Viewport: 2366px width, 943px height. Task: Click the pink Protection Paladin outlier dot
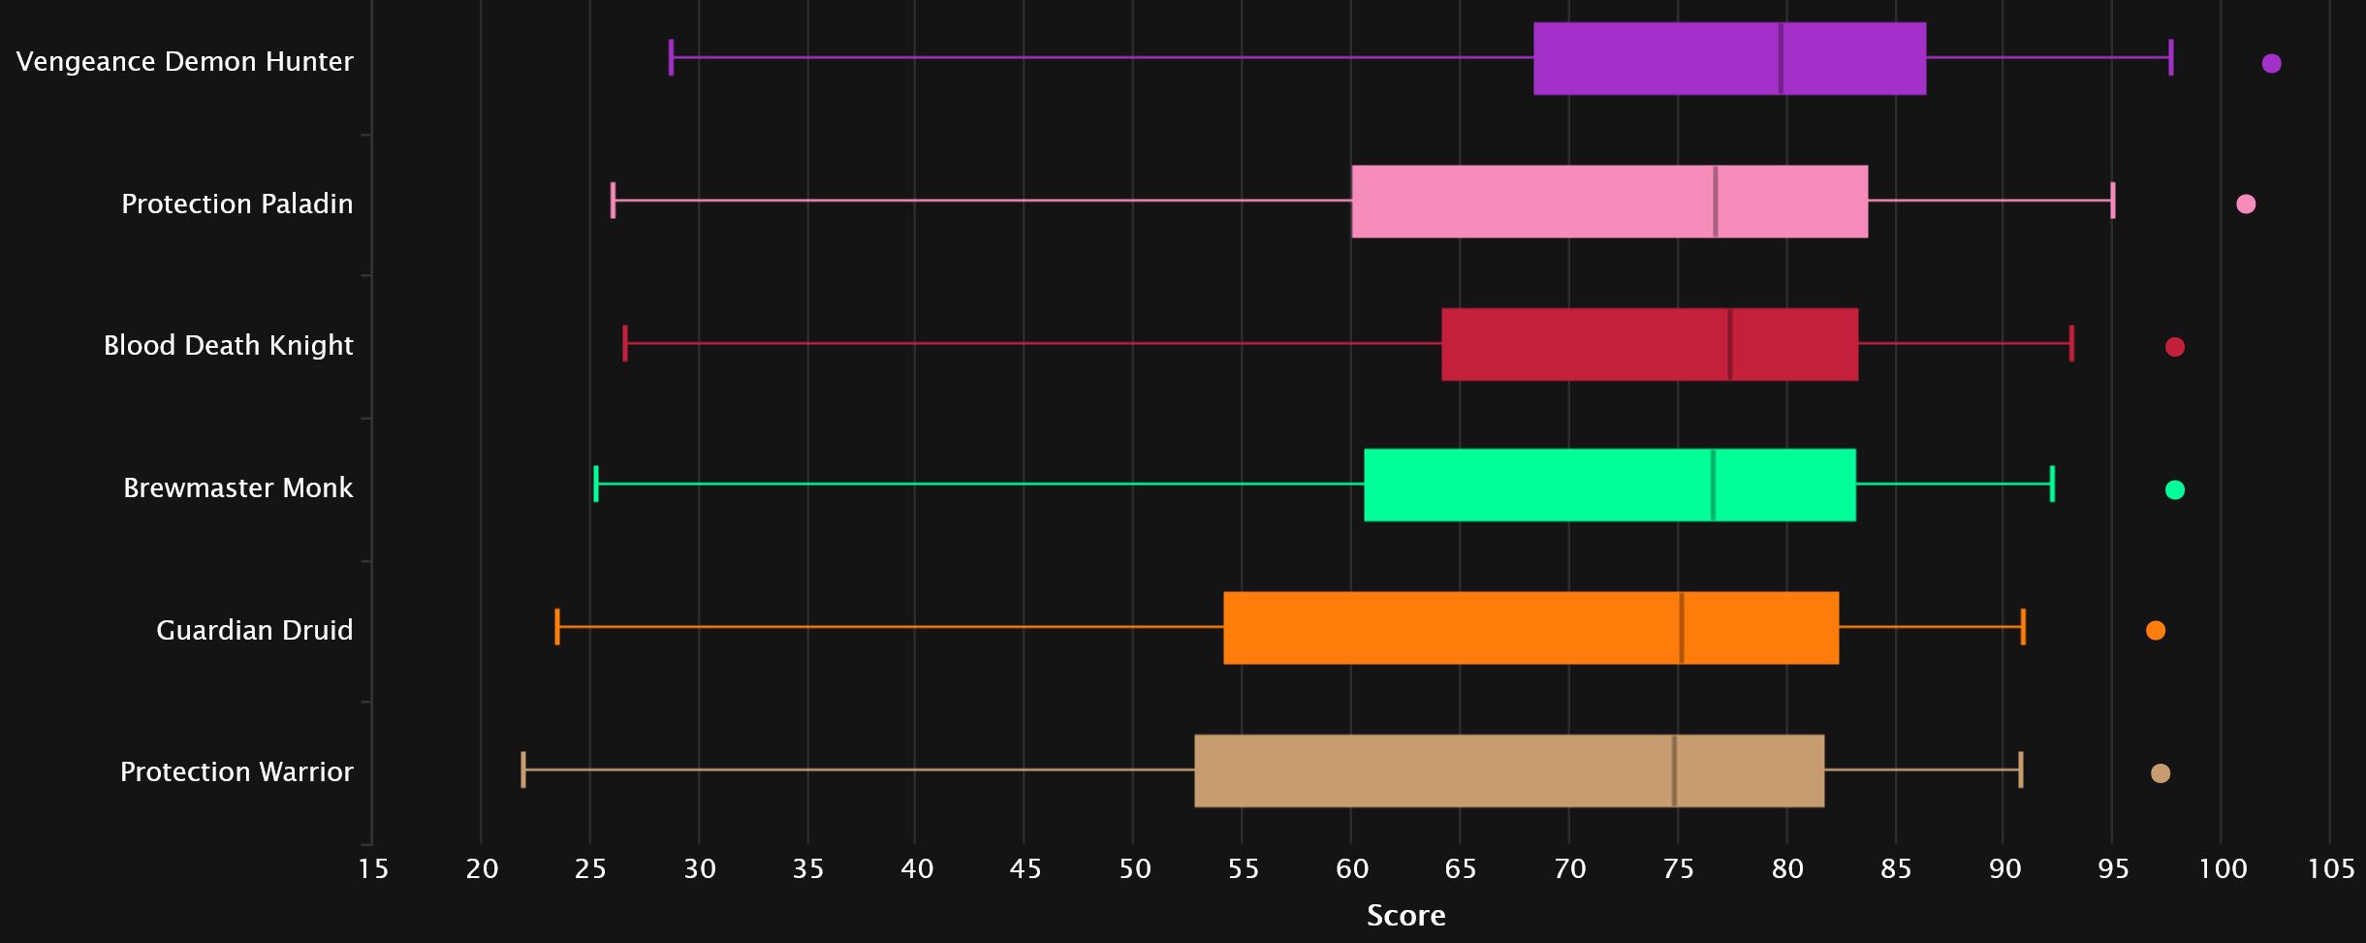[2246, 204]
